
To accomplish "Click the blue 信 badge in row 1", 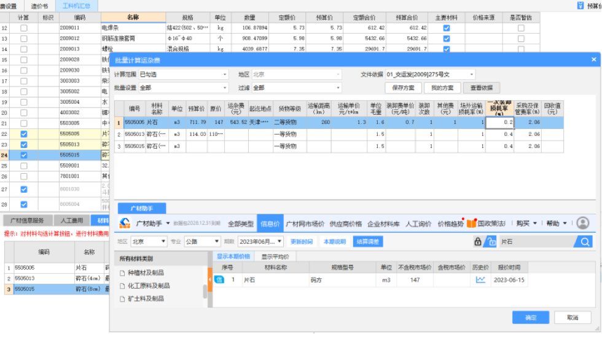I will pyautogui.click(x=219, y=280).
